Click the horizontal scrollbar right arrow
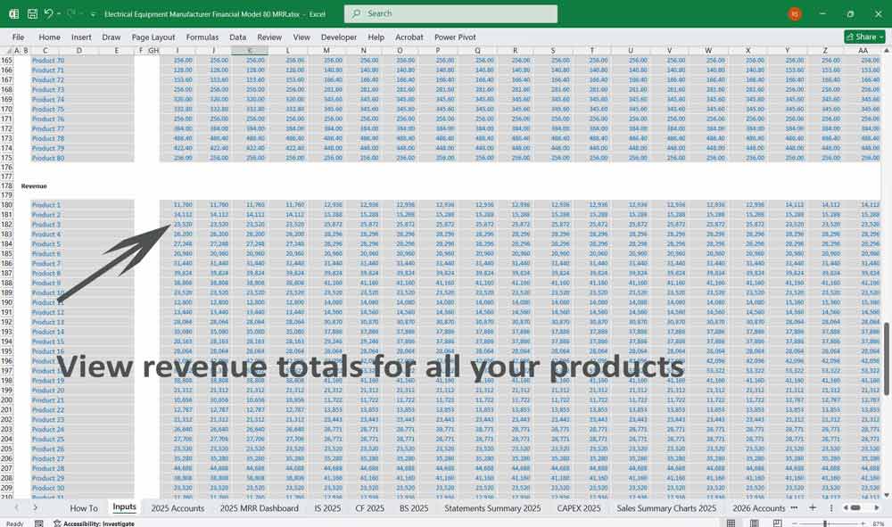The height and width of the screenshot is (527, 892). pos(877,507)
